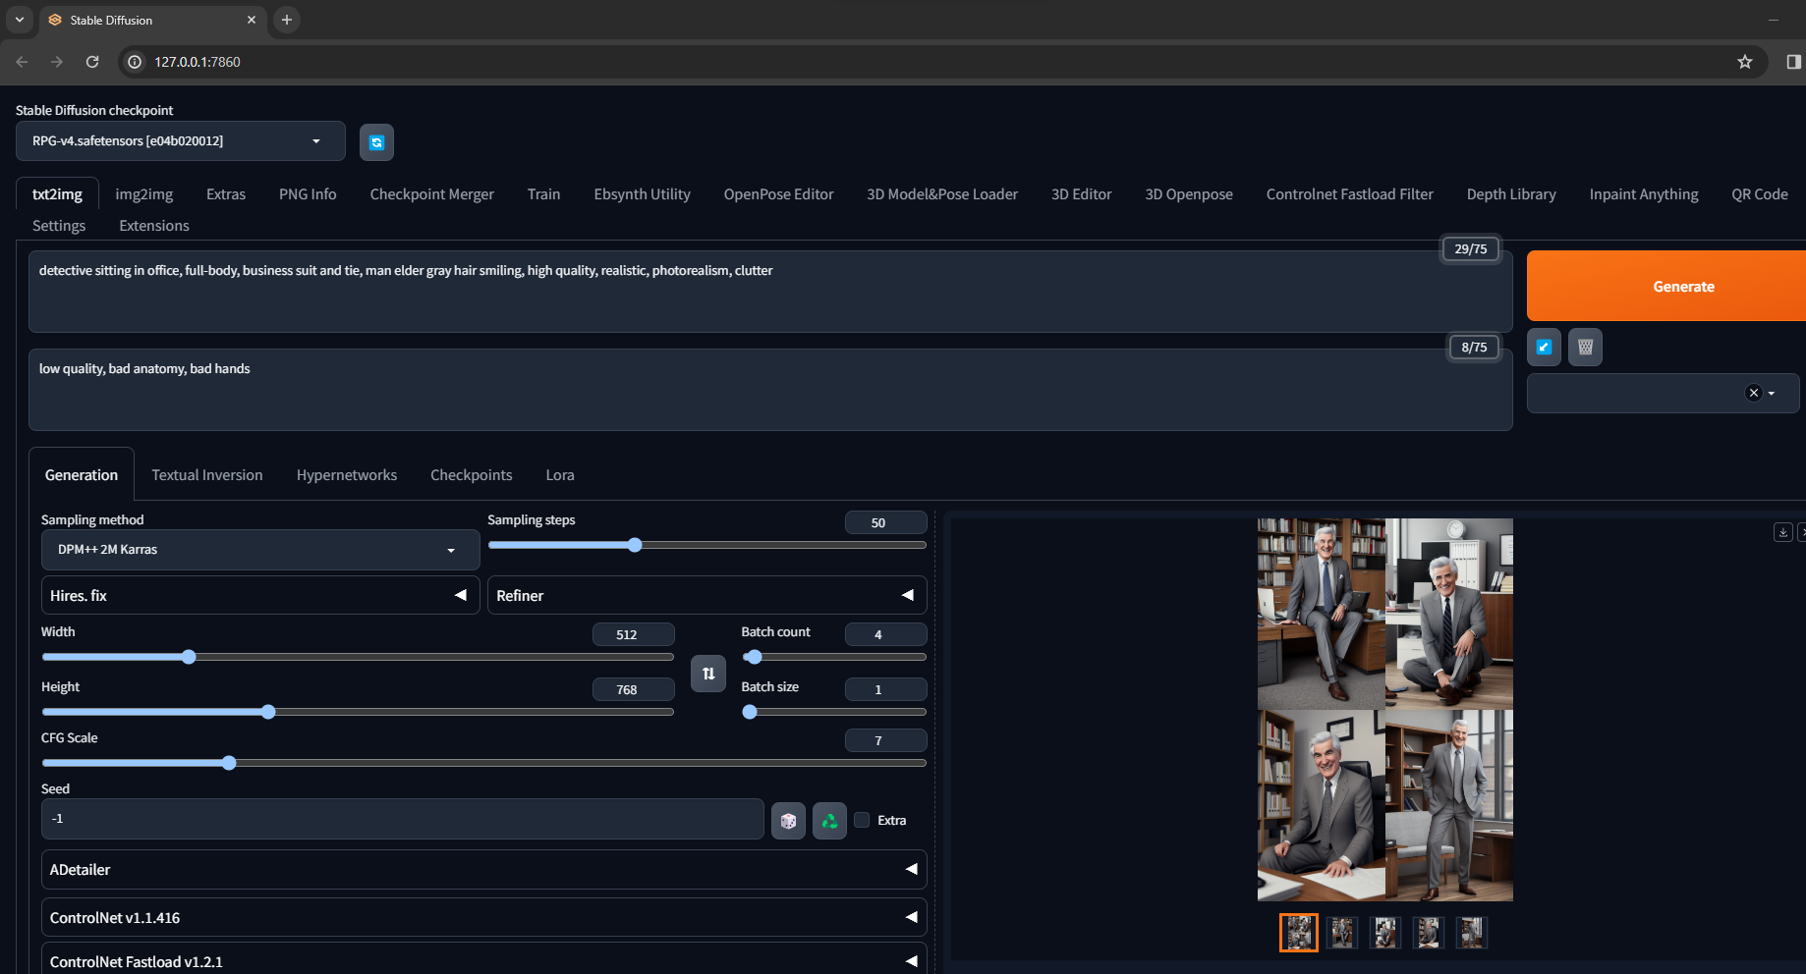The height and width of the screenshot is (974, 1806).
Task: Open the 3D Model&Pose Loader tab
Action: point(942,194)
